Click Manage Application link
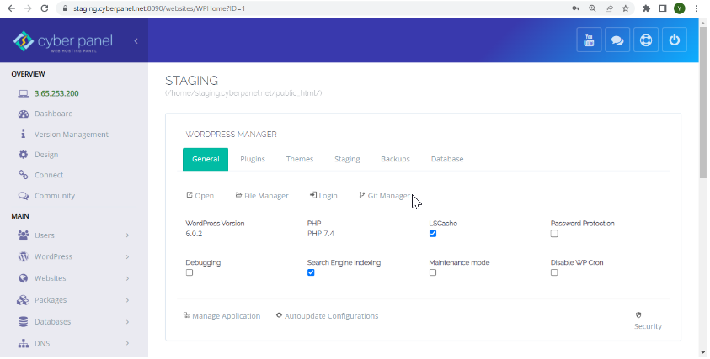This screenshot has width=710, height=359. point(222,316)
